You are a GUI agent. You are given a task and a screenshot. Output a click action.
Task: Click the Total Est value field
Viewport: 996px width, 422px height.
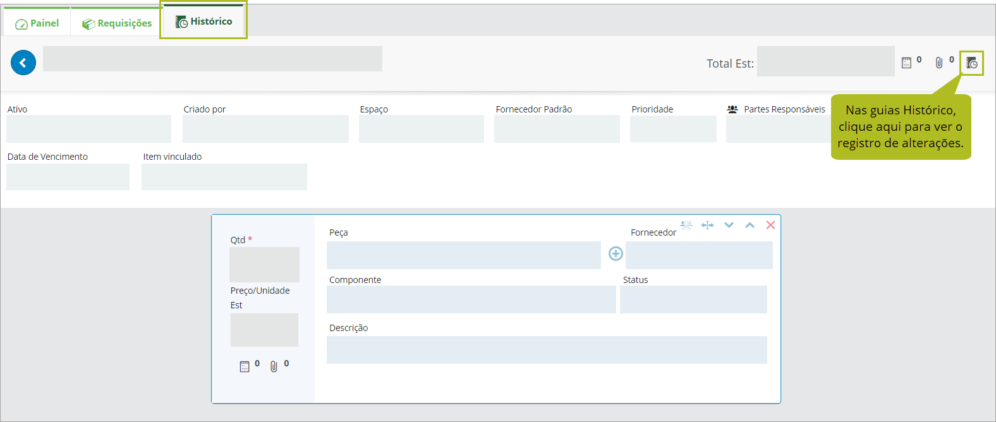click(826, 61)
